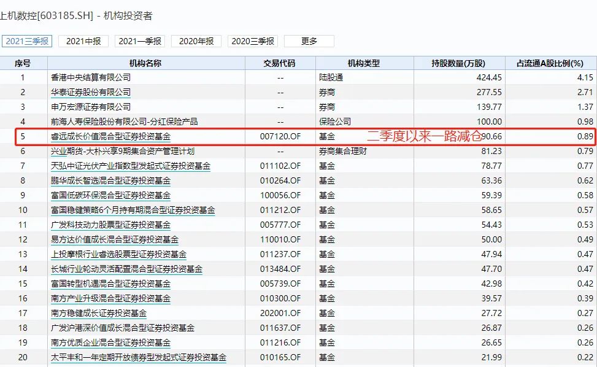
Task: Open 富国低碳环保混合型证券投资基金 link
Action: pyautogui.click(x=110, y=195)
